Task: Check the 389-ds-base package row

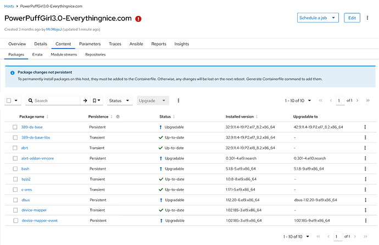Action: [x=15, y=127]
